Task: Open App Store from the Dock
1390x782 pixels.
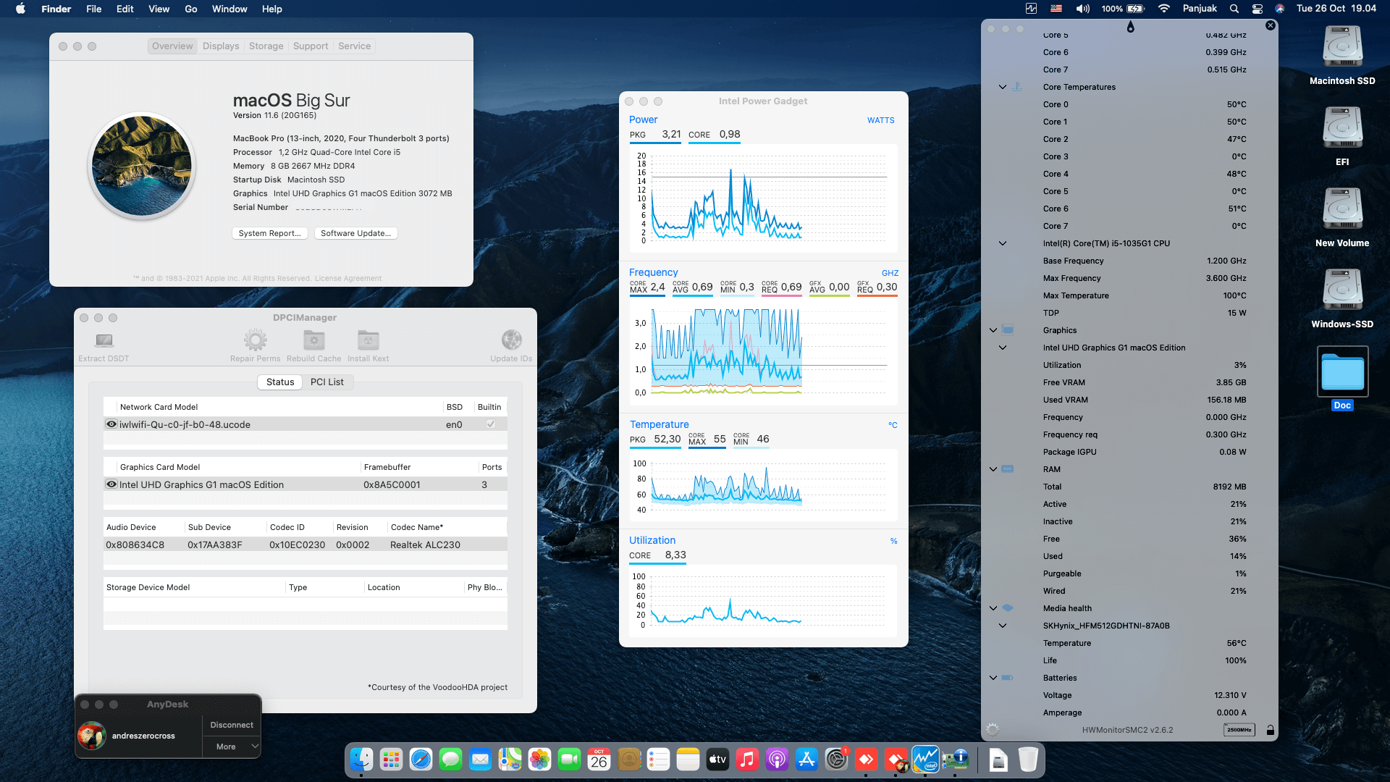Action: tap(806, 760)
